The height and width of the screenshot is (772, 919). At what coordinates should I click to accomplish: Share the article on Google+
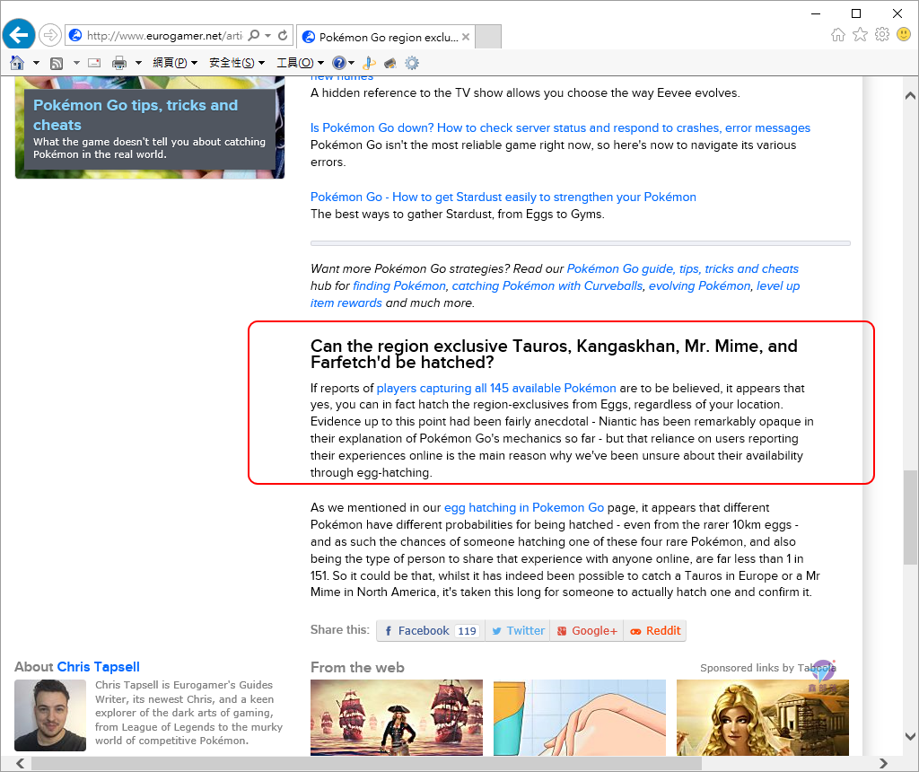tap(587, 631)
